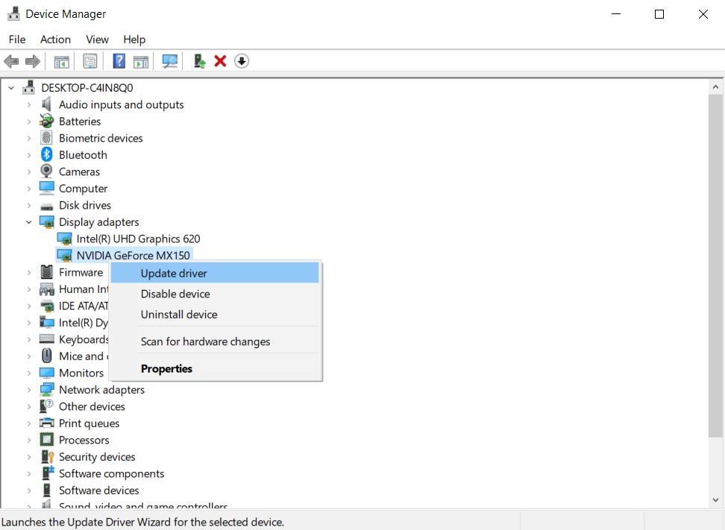Open Properties from the context menu
The height and width of the screenshot is (530, 725).
(215, 369)
